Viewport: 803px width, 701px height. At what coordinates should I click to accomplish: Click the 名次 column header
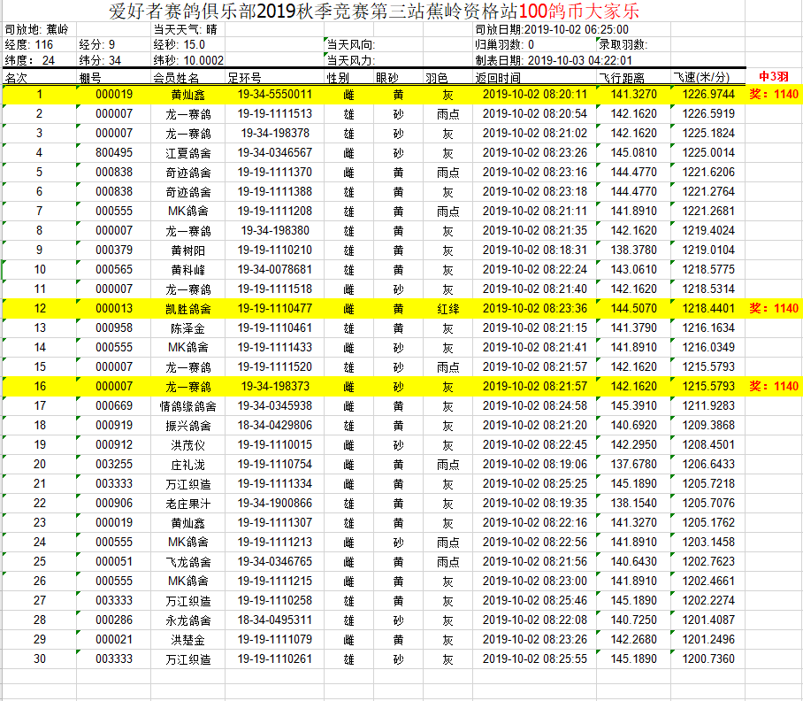pyautogui.click(x=16, y=78)
